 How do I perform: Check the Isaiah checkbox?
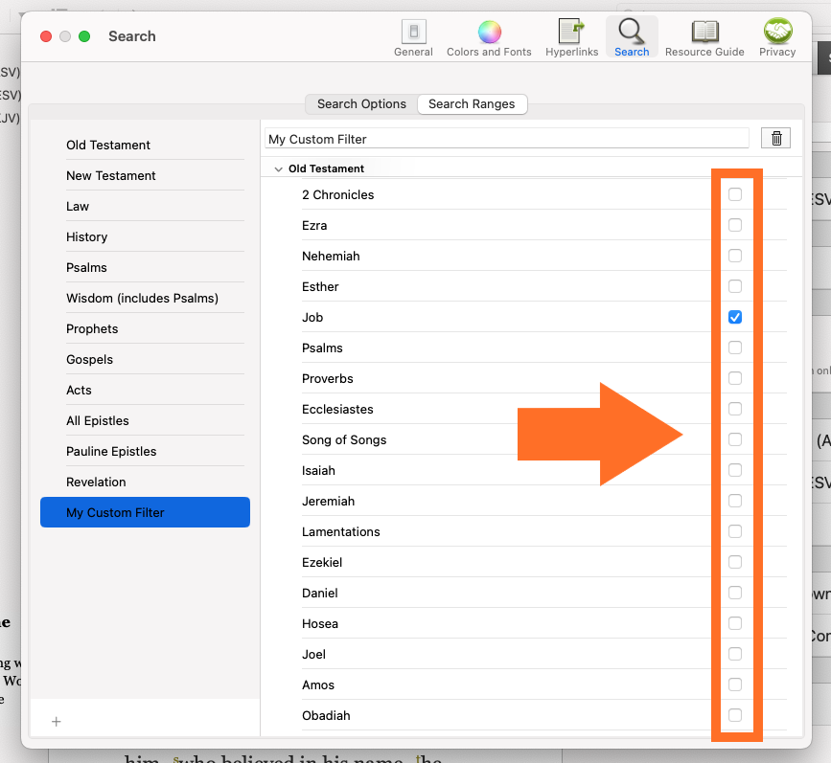pos(735,470)
